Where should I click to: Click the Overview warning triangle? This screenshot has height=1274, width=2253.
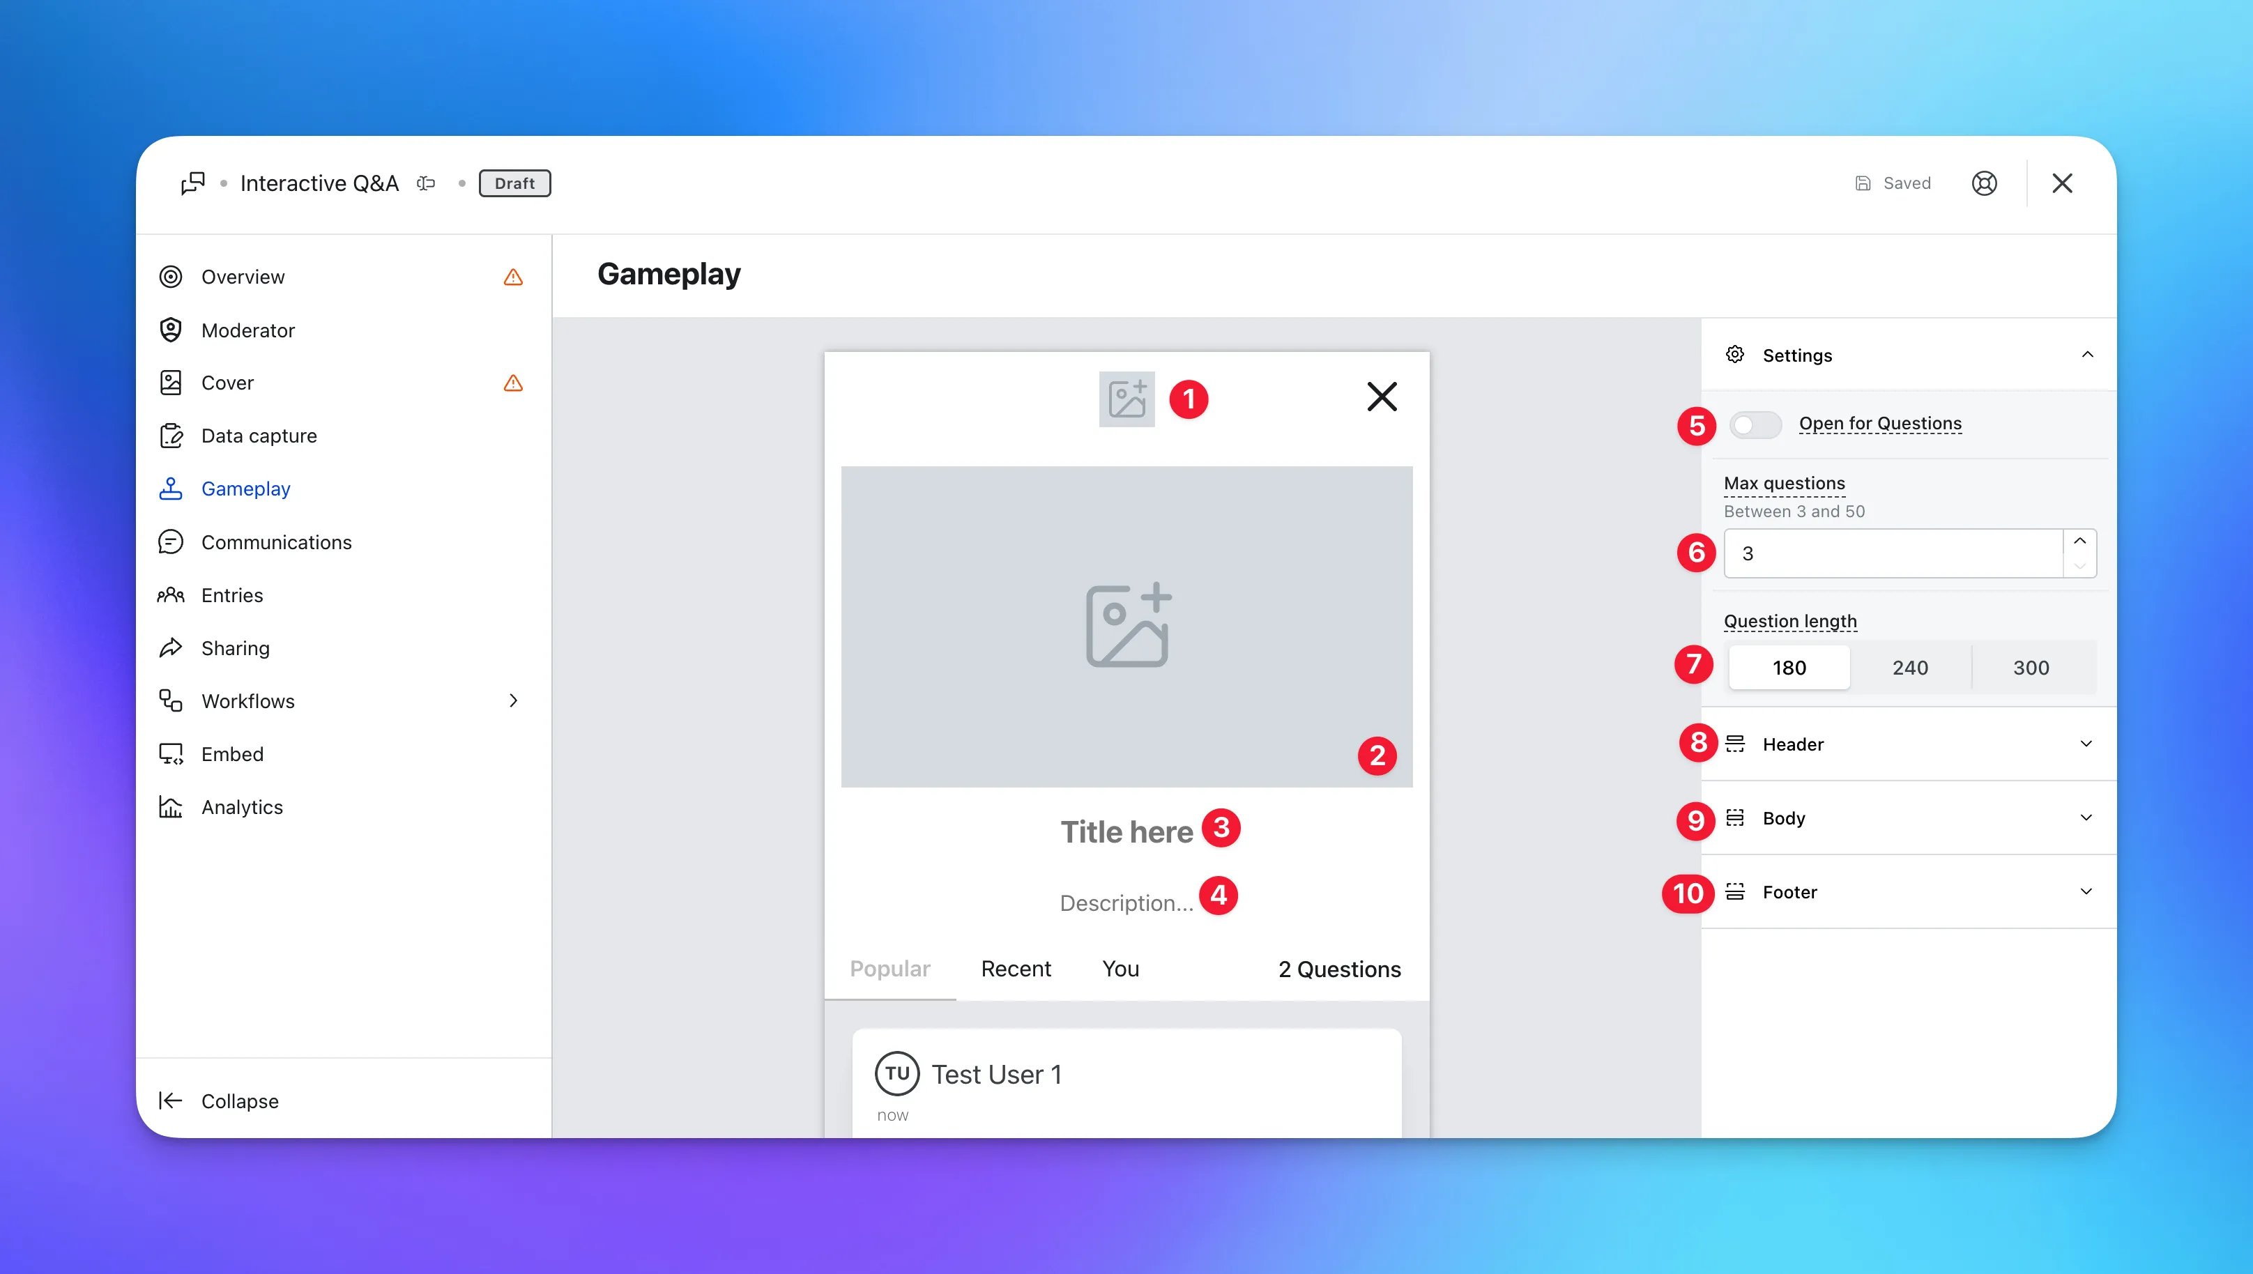click(x=514, y=277)
